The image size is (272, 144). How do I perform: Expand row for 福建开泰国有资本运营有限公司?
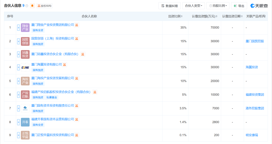tap(18, 122)
